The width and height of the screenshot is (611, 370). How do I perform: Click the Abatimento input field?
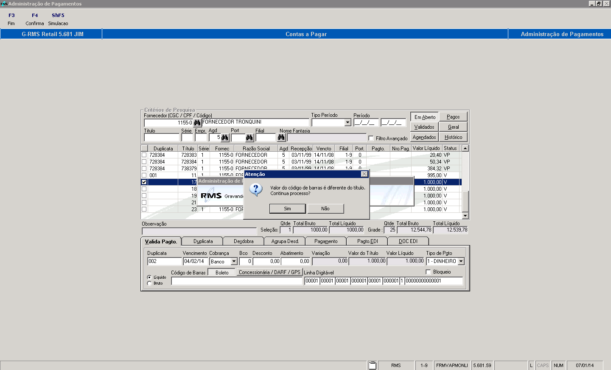tap(296, 262)
